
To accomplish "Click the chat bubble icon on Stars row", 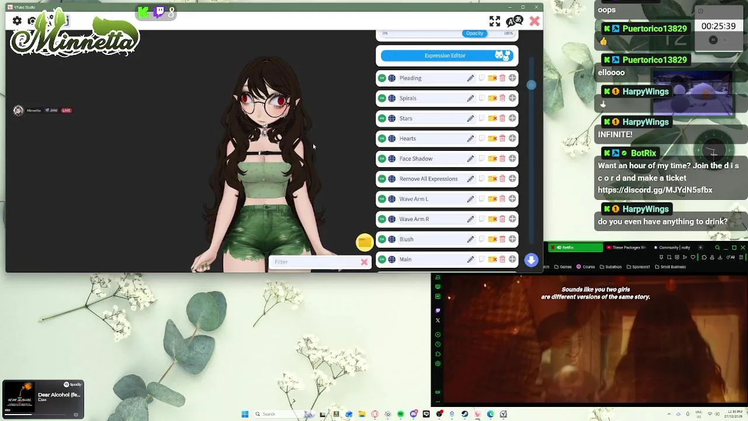I will [482, 118].
